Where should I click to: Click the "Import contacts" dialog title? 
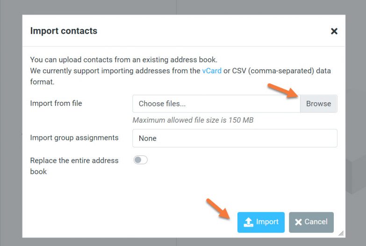64,31
